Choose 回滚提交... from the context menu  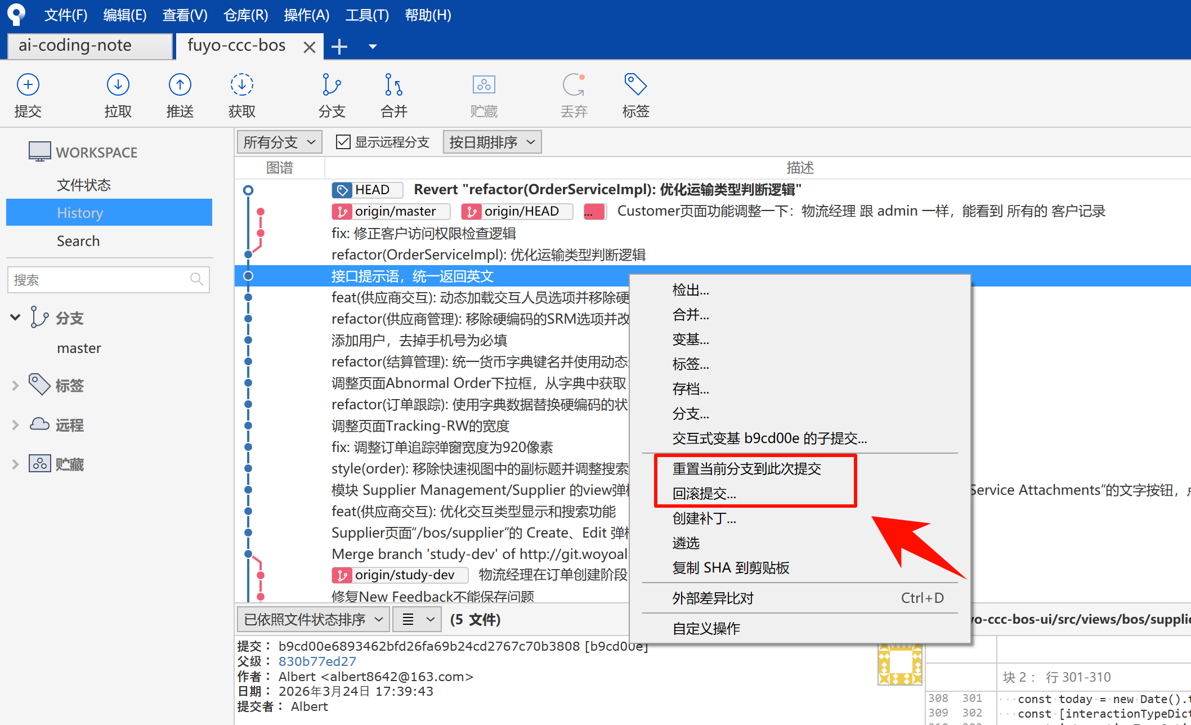click(x=704, y=494)
